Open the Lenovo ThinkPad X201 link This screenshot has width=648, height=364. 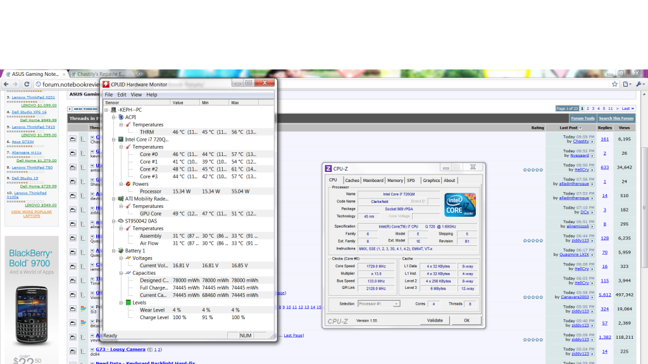(x=33, y=97)
